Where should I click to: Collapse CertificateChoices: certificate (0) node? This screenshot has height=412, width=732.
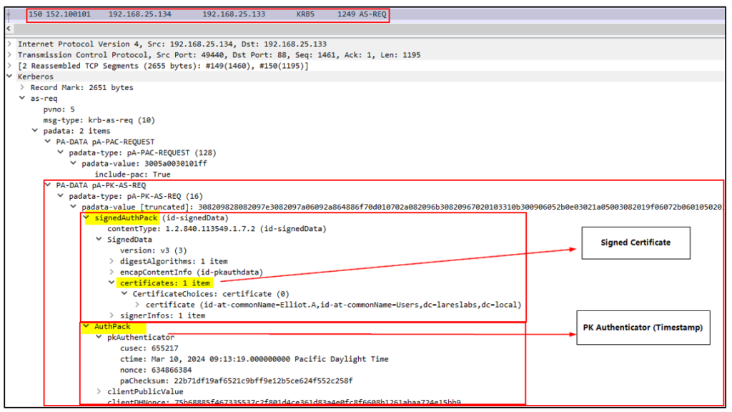tap(124, 294)
